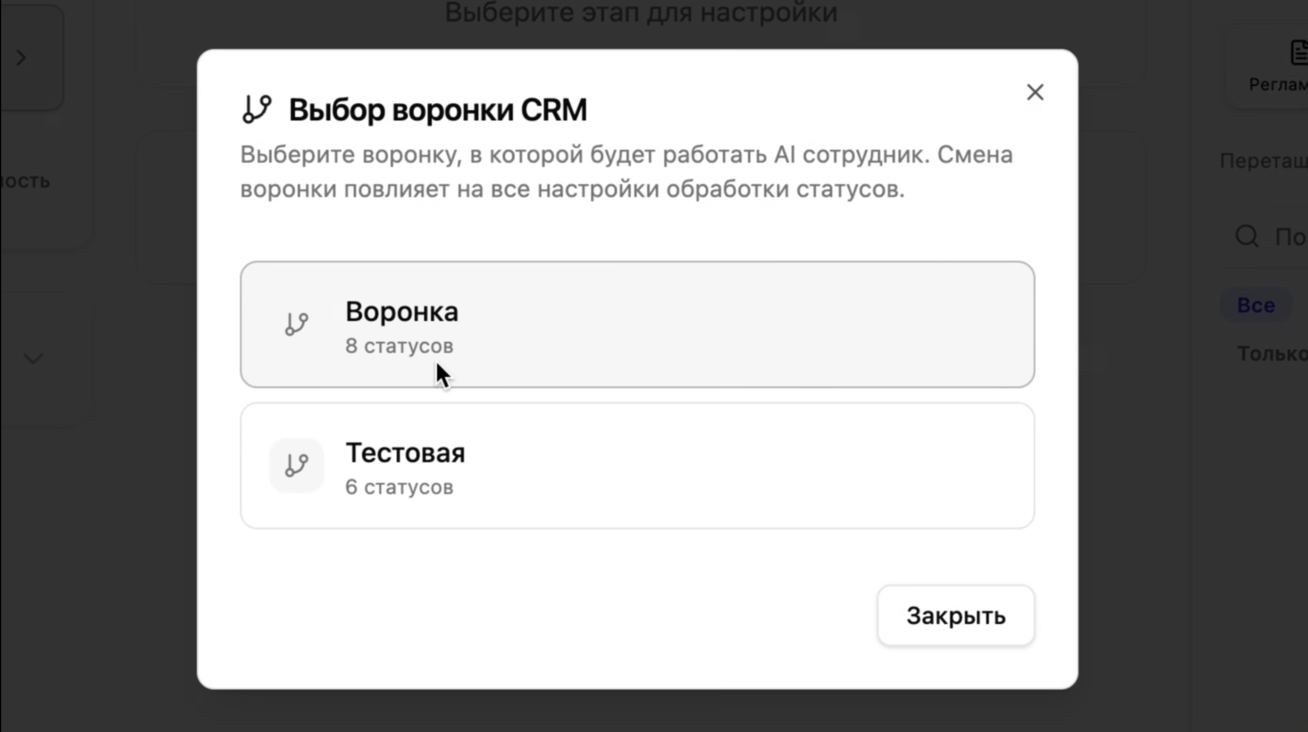The width and height of the screenshot is (1308, 732).
Task: Switch to the Только filter tab
Action: click(1272, 354)
